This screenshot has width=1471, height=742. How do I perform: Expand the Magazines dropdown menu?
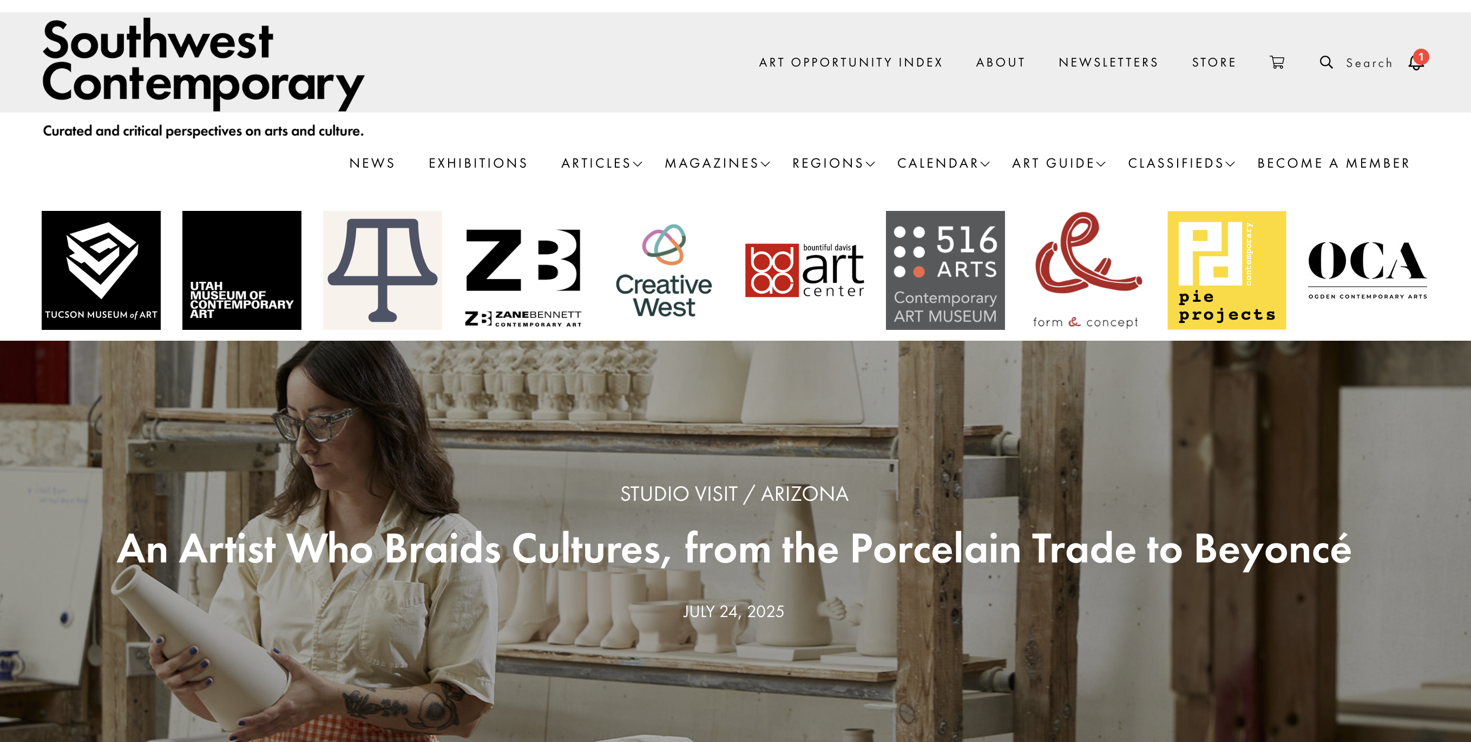(x=717, y=163)
